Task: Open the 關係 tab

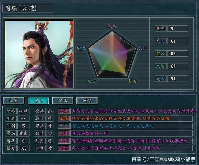Action: tap(62, 101)
